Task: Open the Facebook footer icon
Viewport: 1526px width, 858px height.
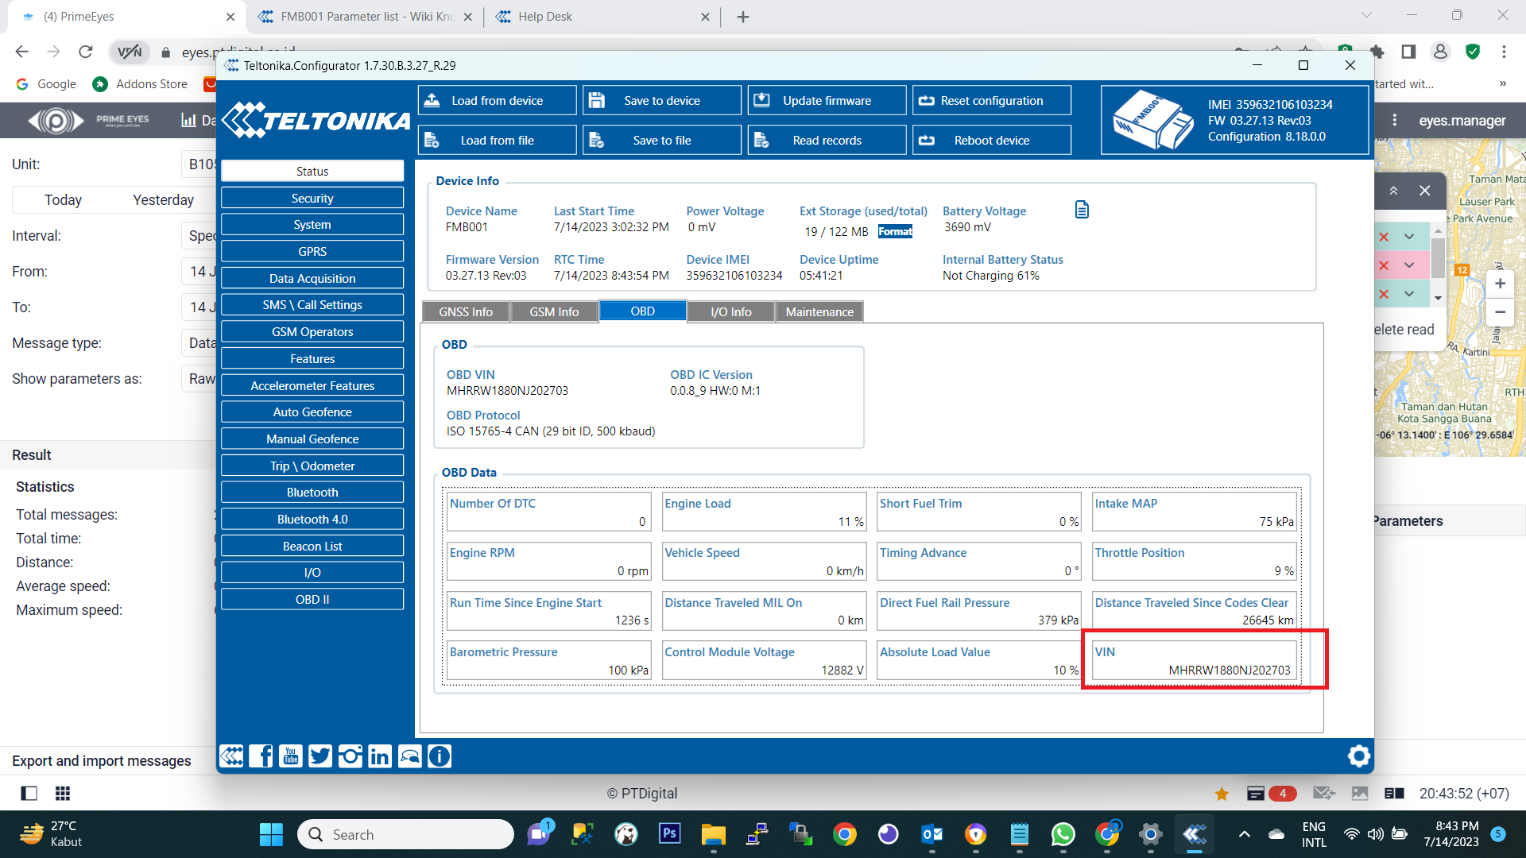Action: pos(261,756)
